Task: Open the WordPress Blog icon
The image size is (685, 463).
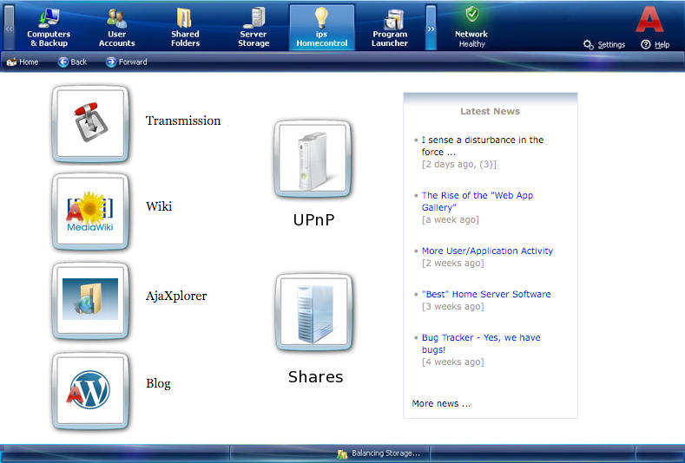Action: 90,391
